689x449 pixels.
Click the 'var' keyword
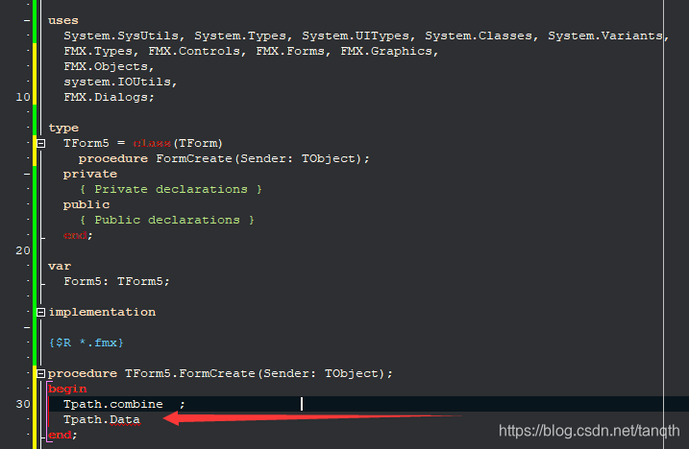click(60, 267)
